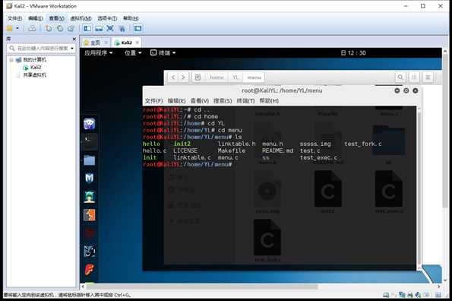Image resolution: width=452 pixels, height=301 pixels.
Task: Open the snapshot manager
Action: [x=71, y=28]
